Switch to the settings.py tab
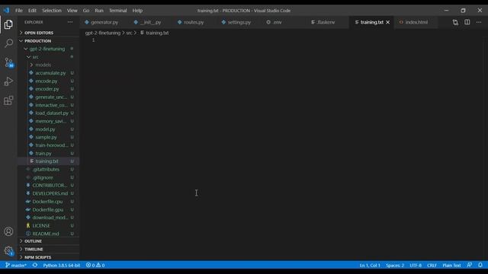The image size is (488, 274). [x=239, y=22]
